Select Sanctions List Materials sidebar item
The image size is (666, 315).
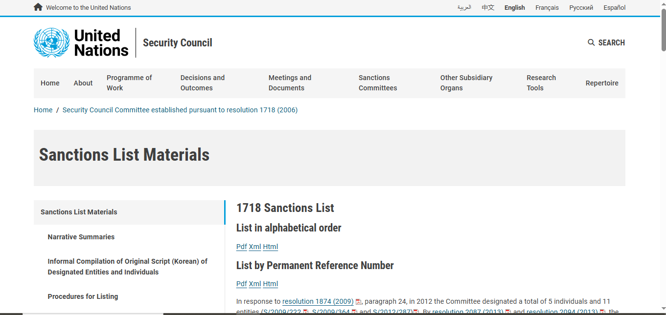[x=79, y=212]
